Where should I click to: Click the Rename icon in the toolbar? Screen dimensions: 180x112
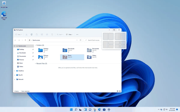click(x=42, y=35)
